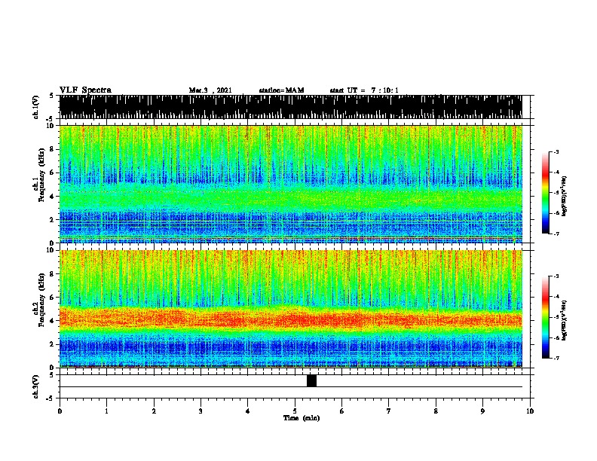Click the "-7" label on ch.1 color scale
Viewport: 597px width, 461px height.
(x=556, y=234)
